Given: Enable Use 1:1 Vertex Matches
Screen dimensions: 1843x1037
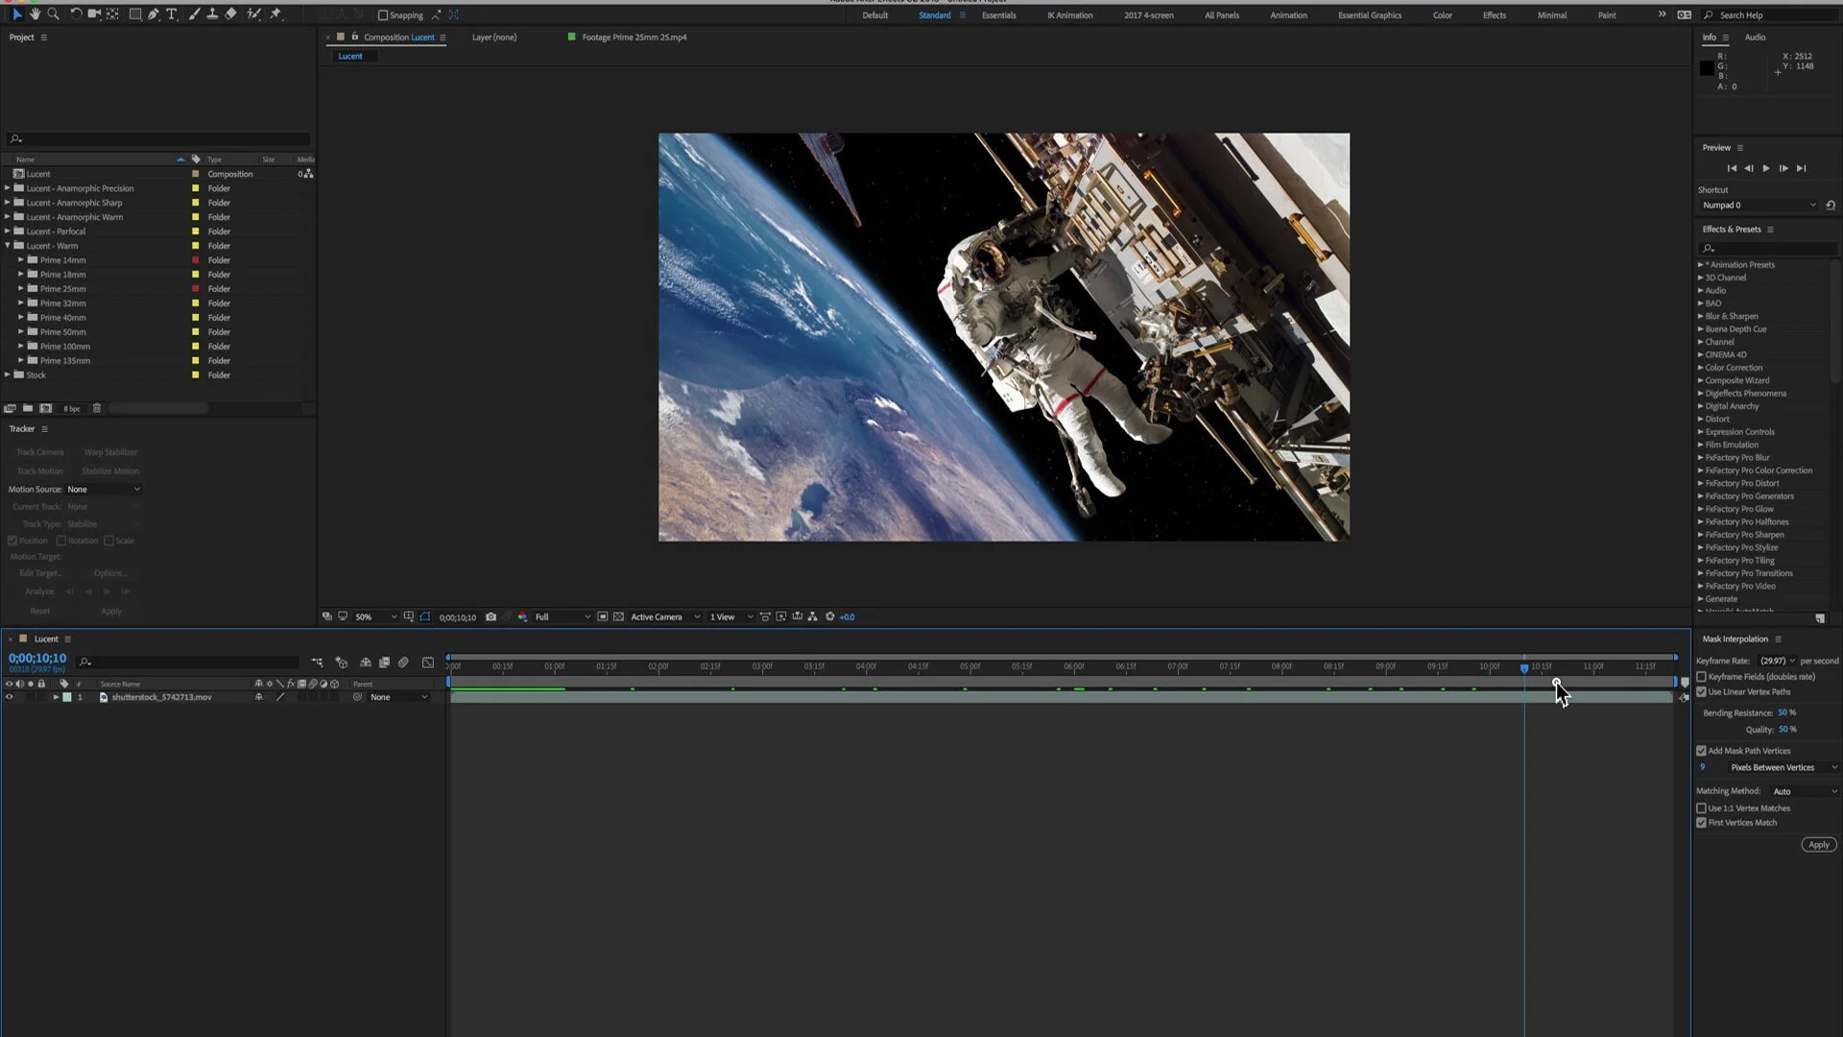Looking at the screenshot, I should pyautogui.click(x=1701, y=808).
